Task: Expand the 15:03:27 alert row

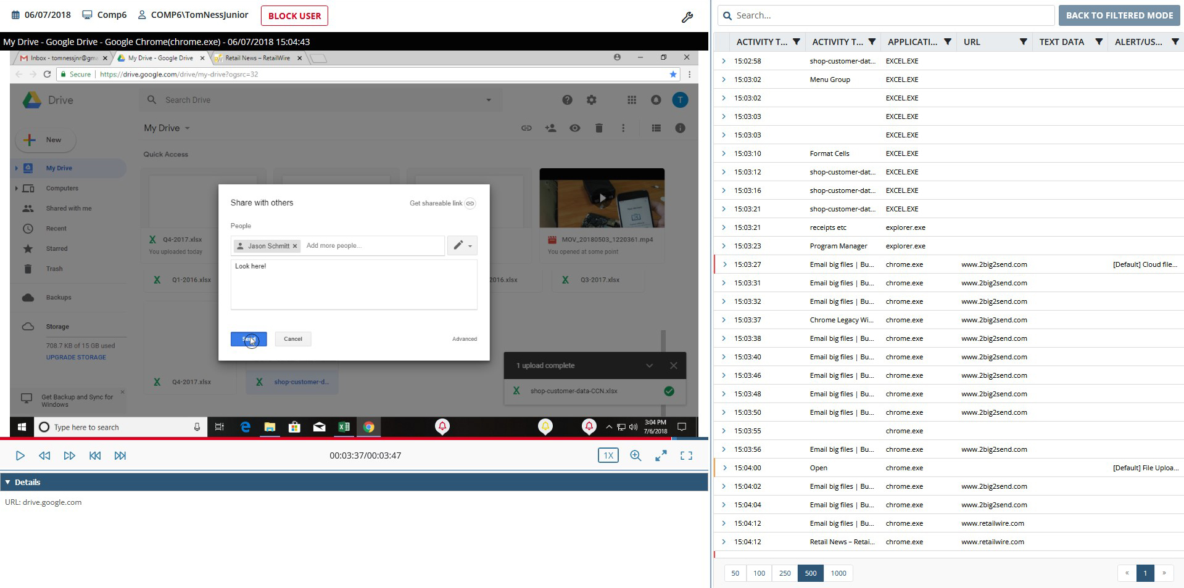Action: pos(724,264)
